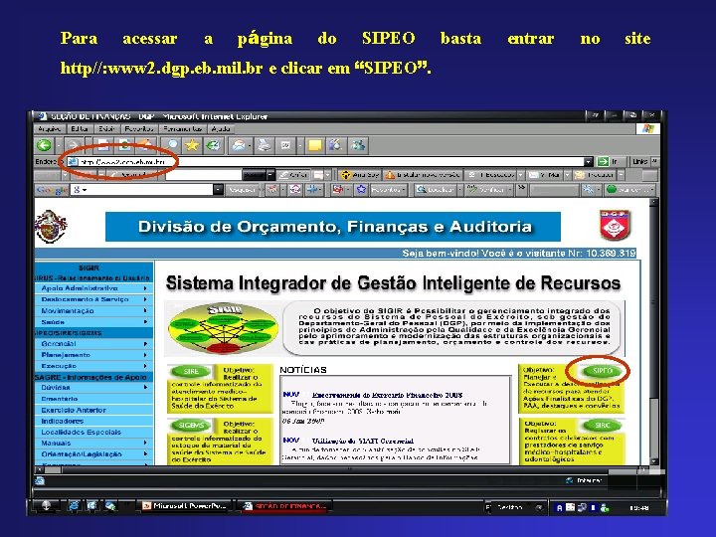The image size is (716, 537).
Task: Click the magnifier Search icon in the toolbar
Action: 173,145
